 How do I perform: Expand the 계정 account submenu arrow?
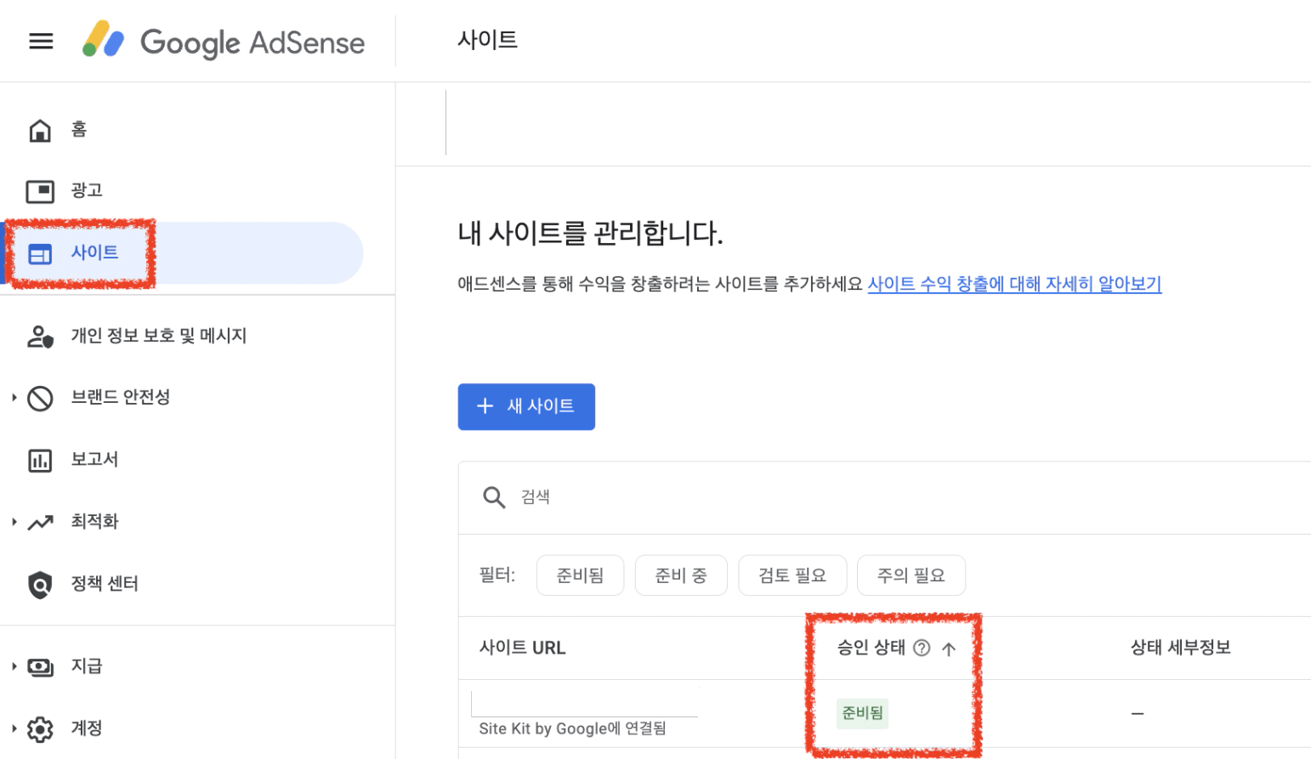tap(14, 728)
